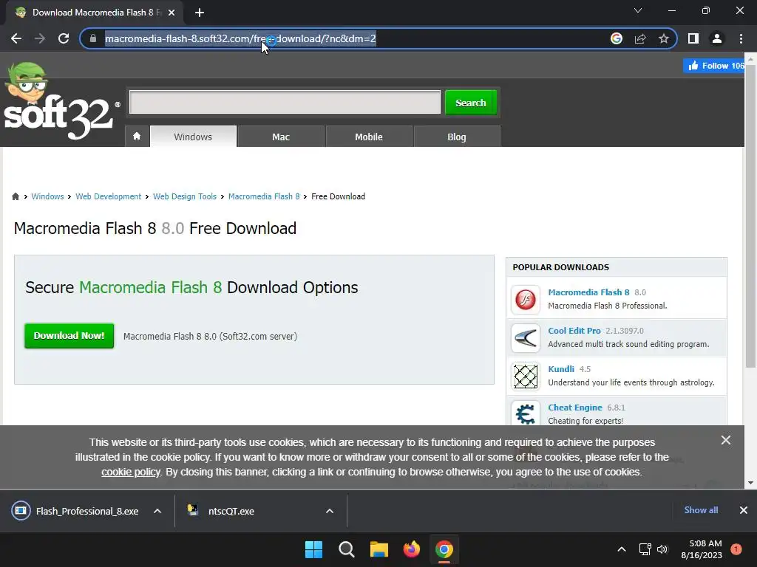The width and height of the screenshot is (757, 567).
Task: Click the Kundli app icon
Action: click(x=526, y=376)
